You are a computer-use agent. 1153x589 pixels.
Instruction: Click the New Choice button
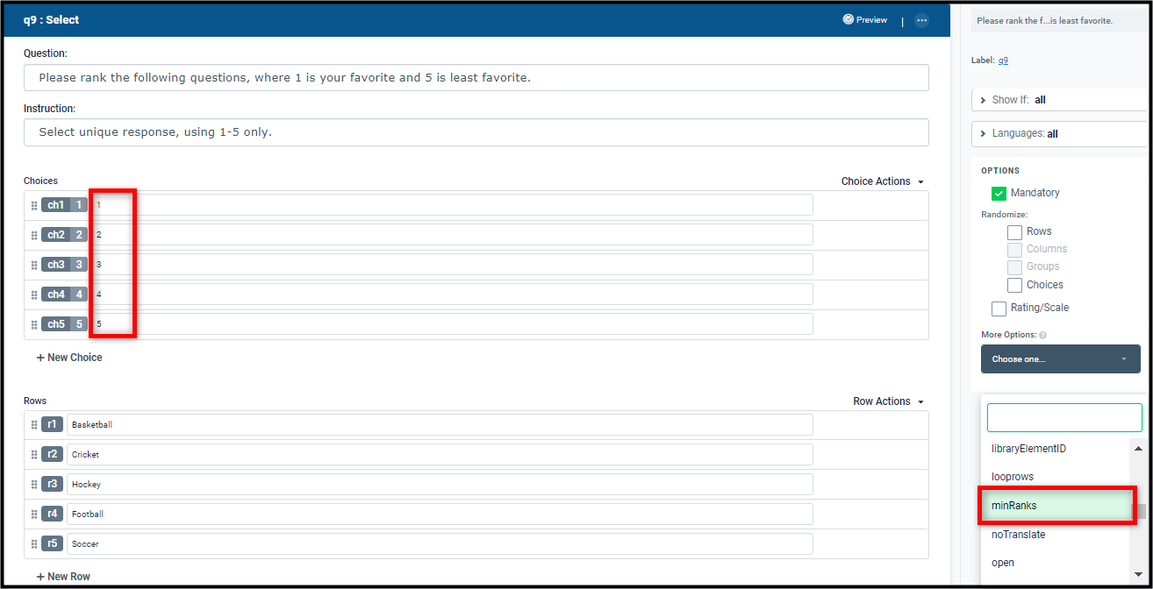point(69,358)
